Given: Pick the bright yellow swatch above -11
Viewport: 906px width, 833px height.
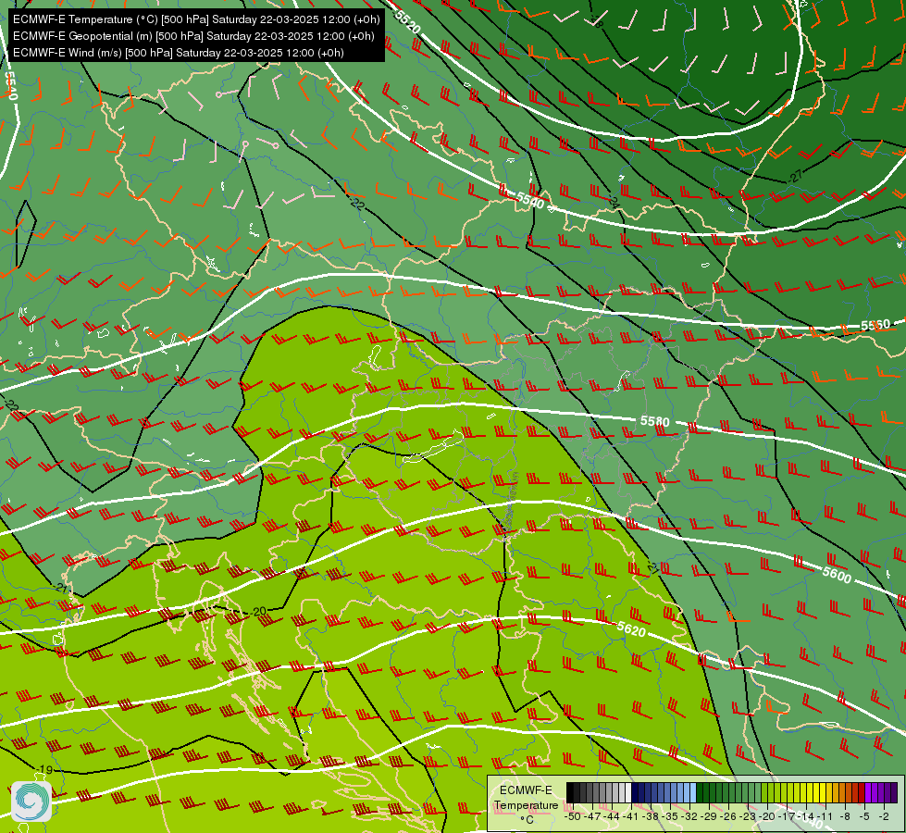Looking at the screenshot, I should tap(823, 792).
